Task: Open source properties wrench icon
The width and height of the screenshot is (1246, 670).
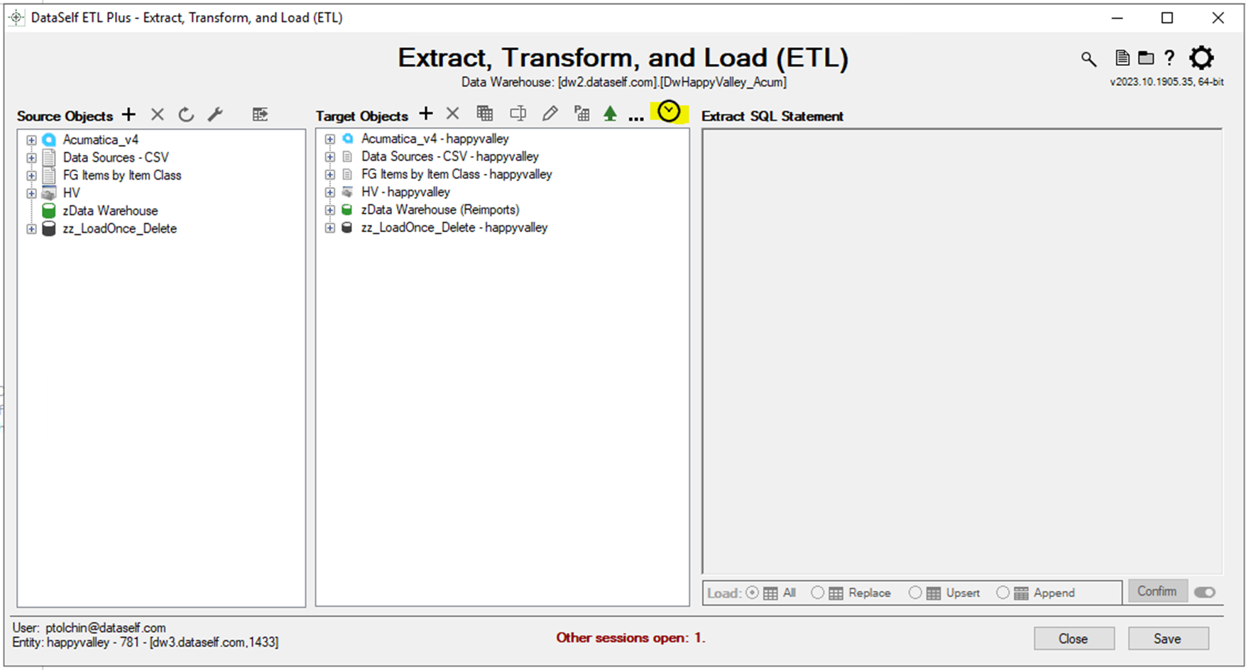Action: (215, 114)
